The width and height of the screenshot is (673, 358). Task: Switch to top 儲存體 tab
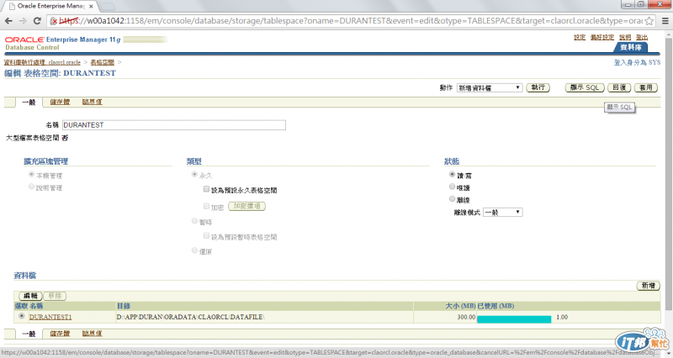(x=60, y=102)
